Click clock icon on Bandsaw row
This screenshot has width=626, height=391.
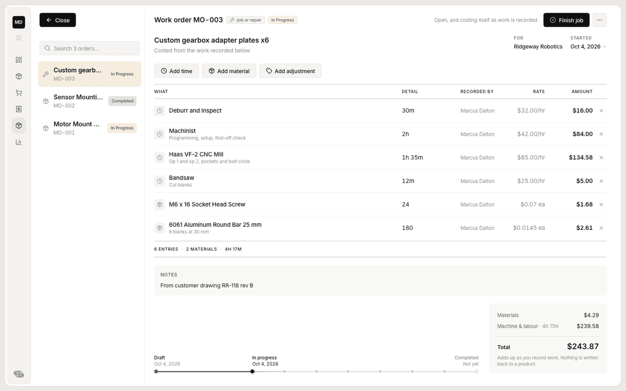(160, 181)
